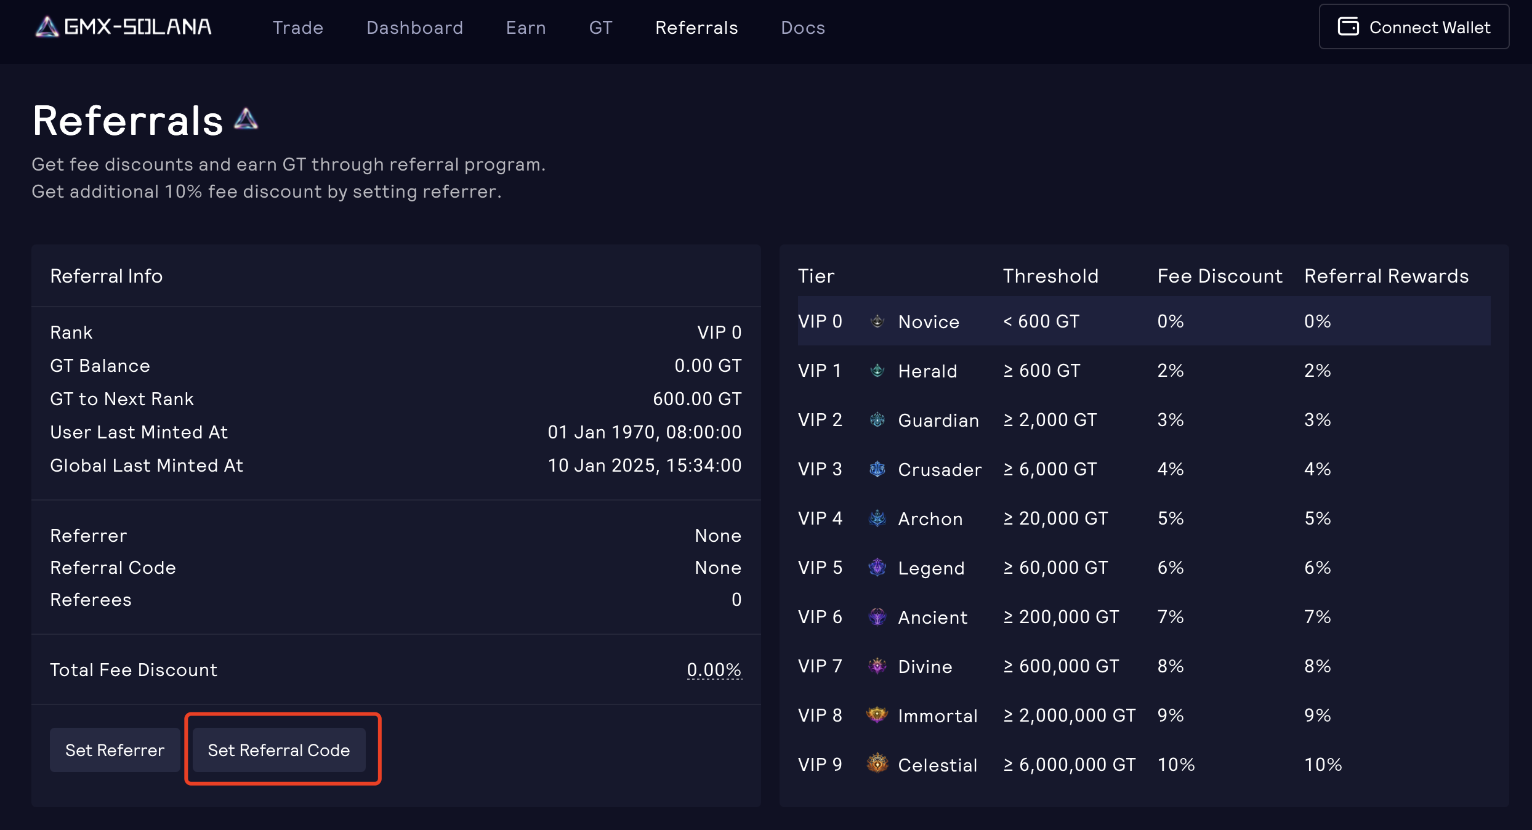1532x830 pixels.
Task: Open the Earn menu item
Action: point(526,28)
